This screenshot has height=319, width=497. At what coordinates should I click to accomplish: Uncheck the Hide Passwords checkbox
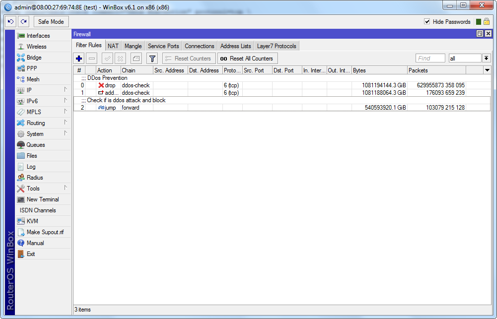coord(427,21)
